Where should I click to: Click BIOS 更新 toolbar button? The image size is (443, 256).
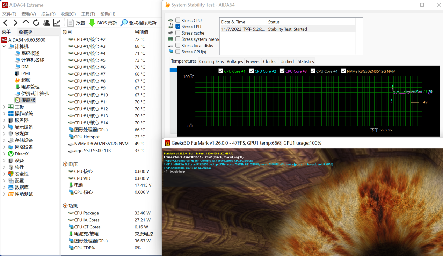[103, 23]
